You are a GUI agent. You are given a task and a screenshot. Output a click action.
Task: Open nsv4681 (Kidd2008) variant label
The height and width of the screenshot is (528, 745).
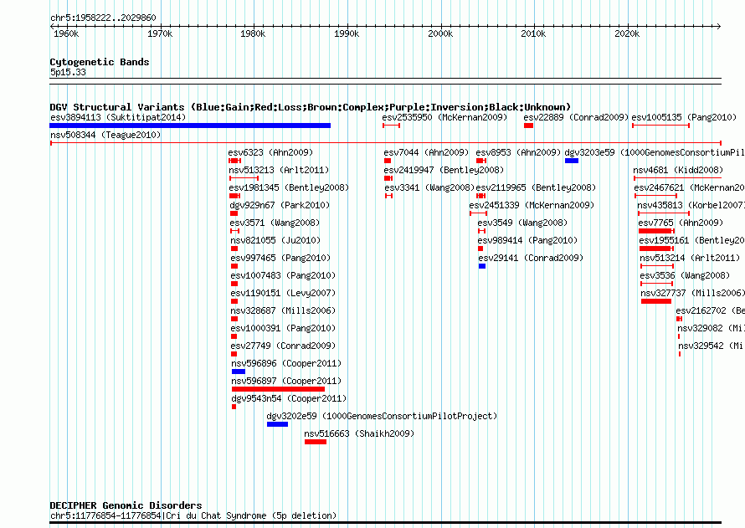678,170
